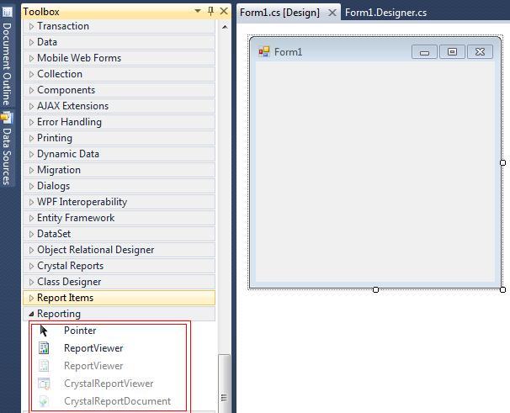Click the grayed-out ReportViewer icon
The height and width of the screenshot is (413, 510).
pyautogui.click(x=44, y=366)
